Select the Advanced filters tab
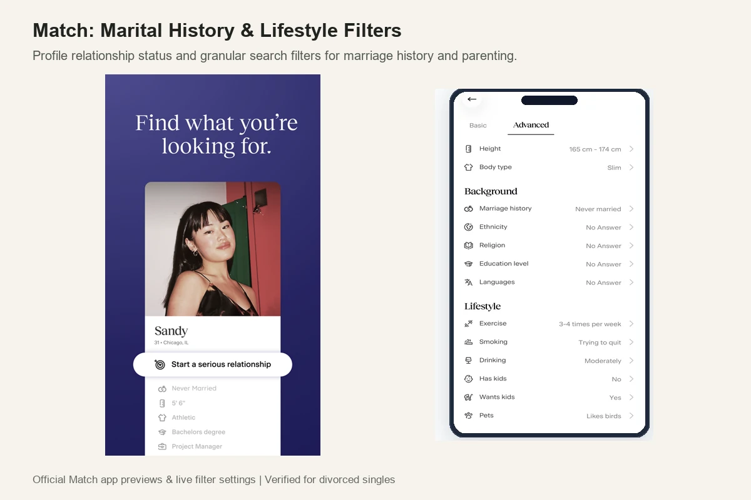751x500 pixels. tap(531, 125)
